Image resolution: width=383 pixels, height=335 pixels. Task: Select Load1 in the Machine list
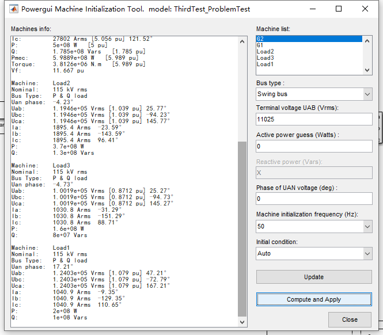click(309, 64)
